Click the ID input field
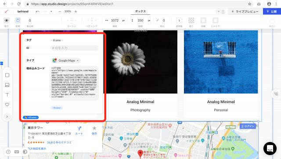This screenshot has width=281, height=159. tap(75, 48)
